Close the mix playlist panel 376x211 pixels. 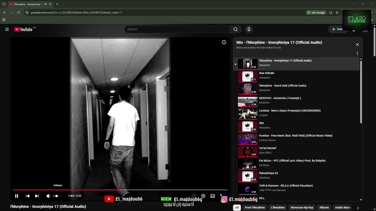(x=357, y=45)
